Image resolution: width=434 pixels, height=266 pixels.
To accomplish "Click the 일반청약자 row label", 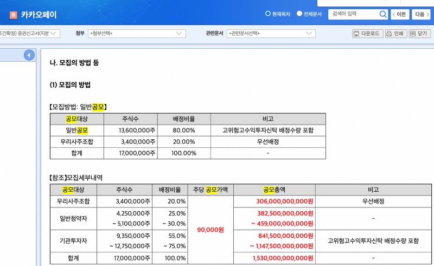I will pyautogui.click(x=73, y=219).
